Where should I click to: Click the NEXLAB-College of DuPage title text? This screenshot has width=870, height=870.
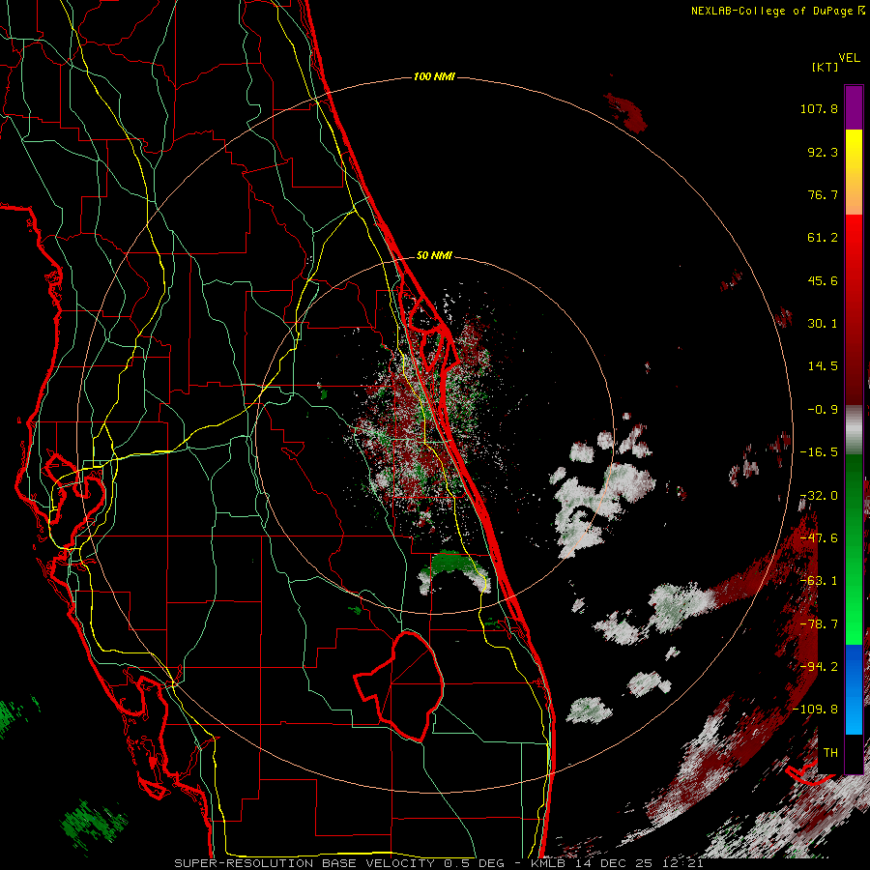tap(771, 11)
